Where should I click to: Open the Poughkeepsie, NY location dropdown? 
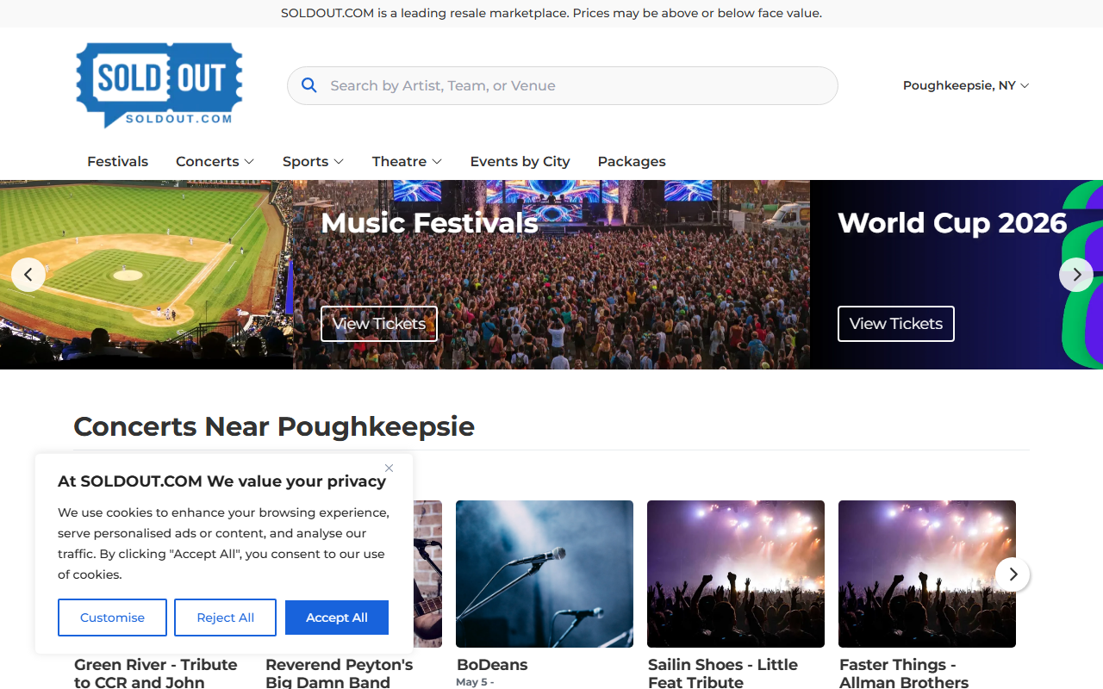966,85
